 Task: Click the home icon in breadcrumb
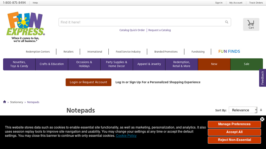point(5,102)
